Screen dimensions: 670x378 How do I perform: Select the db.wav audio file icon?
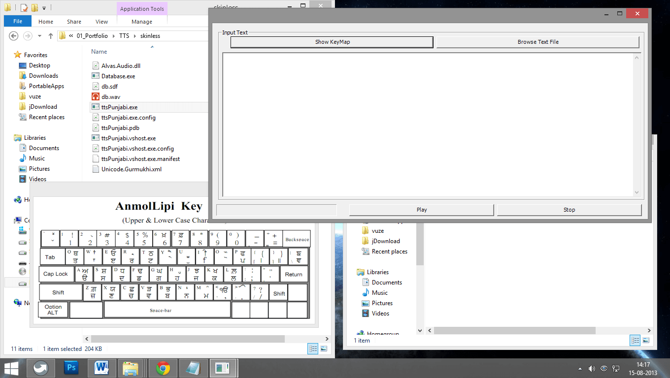click(x=96, y=97)
